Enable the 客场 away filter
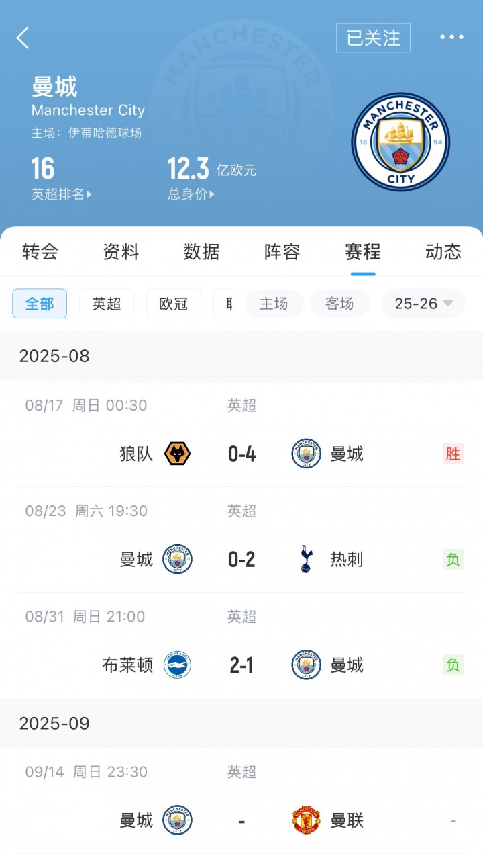 point(339,304)
